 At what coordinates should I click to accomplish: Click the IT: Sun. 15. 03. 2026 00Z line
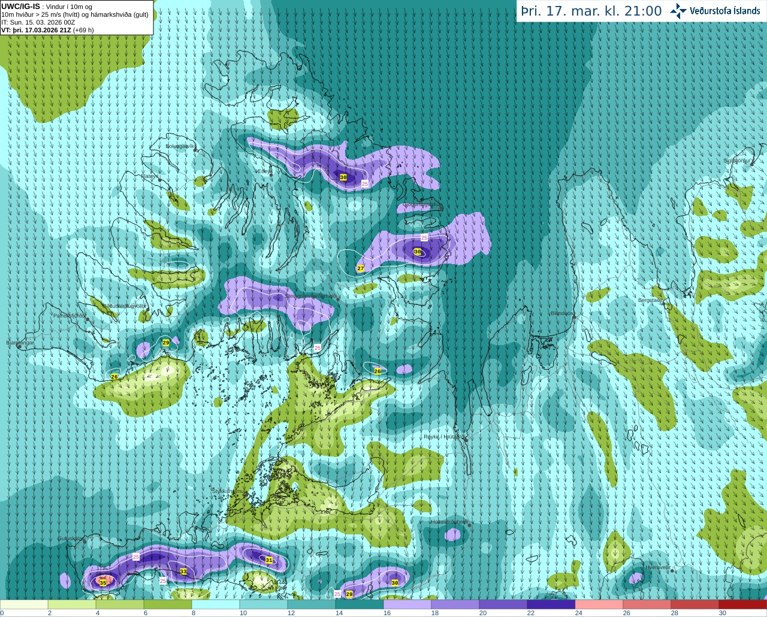click(38, 22)
